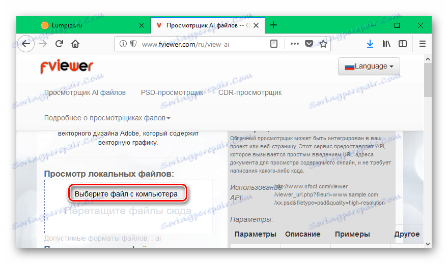Show site information icon in address bar

[123, 44]
